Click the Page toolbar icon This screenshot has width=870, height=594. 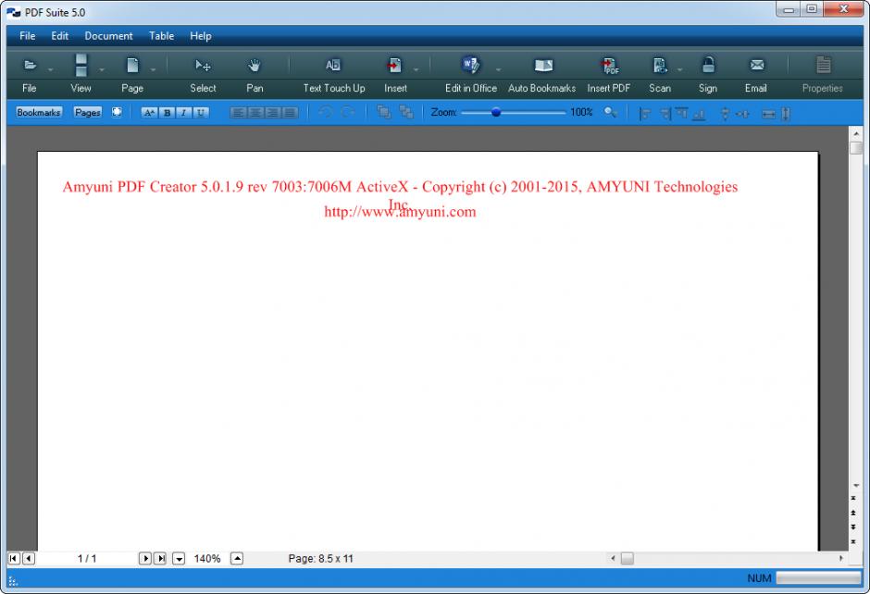pos(132,66)
